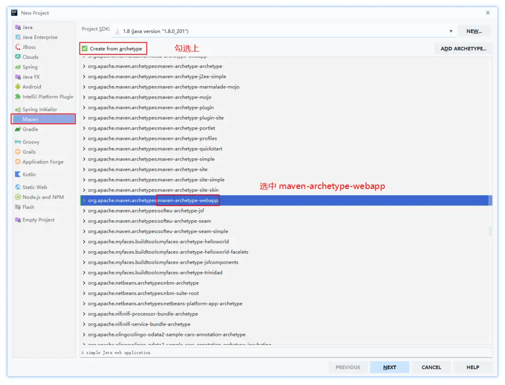Select the maven-archetype-portlet row

pos(286,128)
